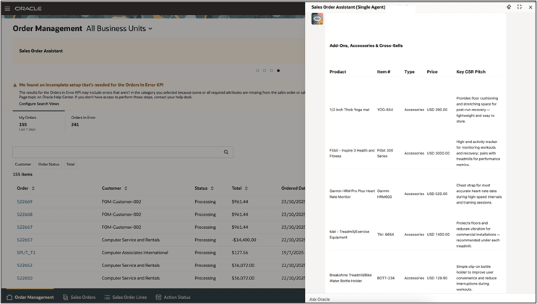Click item number BOTT-234
The image size is (537, 304).
386,278
